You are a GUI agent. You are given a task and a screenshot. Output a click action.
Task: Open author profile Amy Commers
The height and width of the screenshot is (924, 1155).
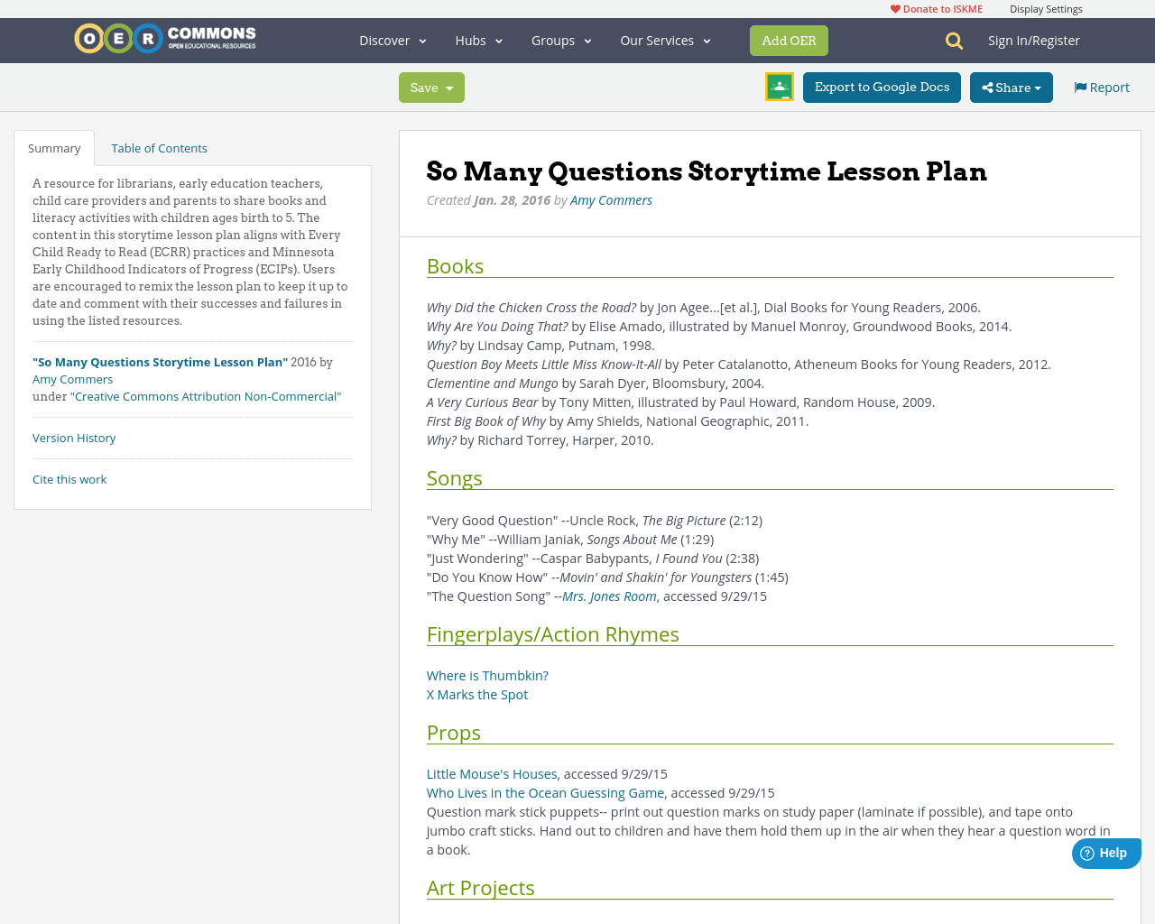click(611, 199)
